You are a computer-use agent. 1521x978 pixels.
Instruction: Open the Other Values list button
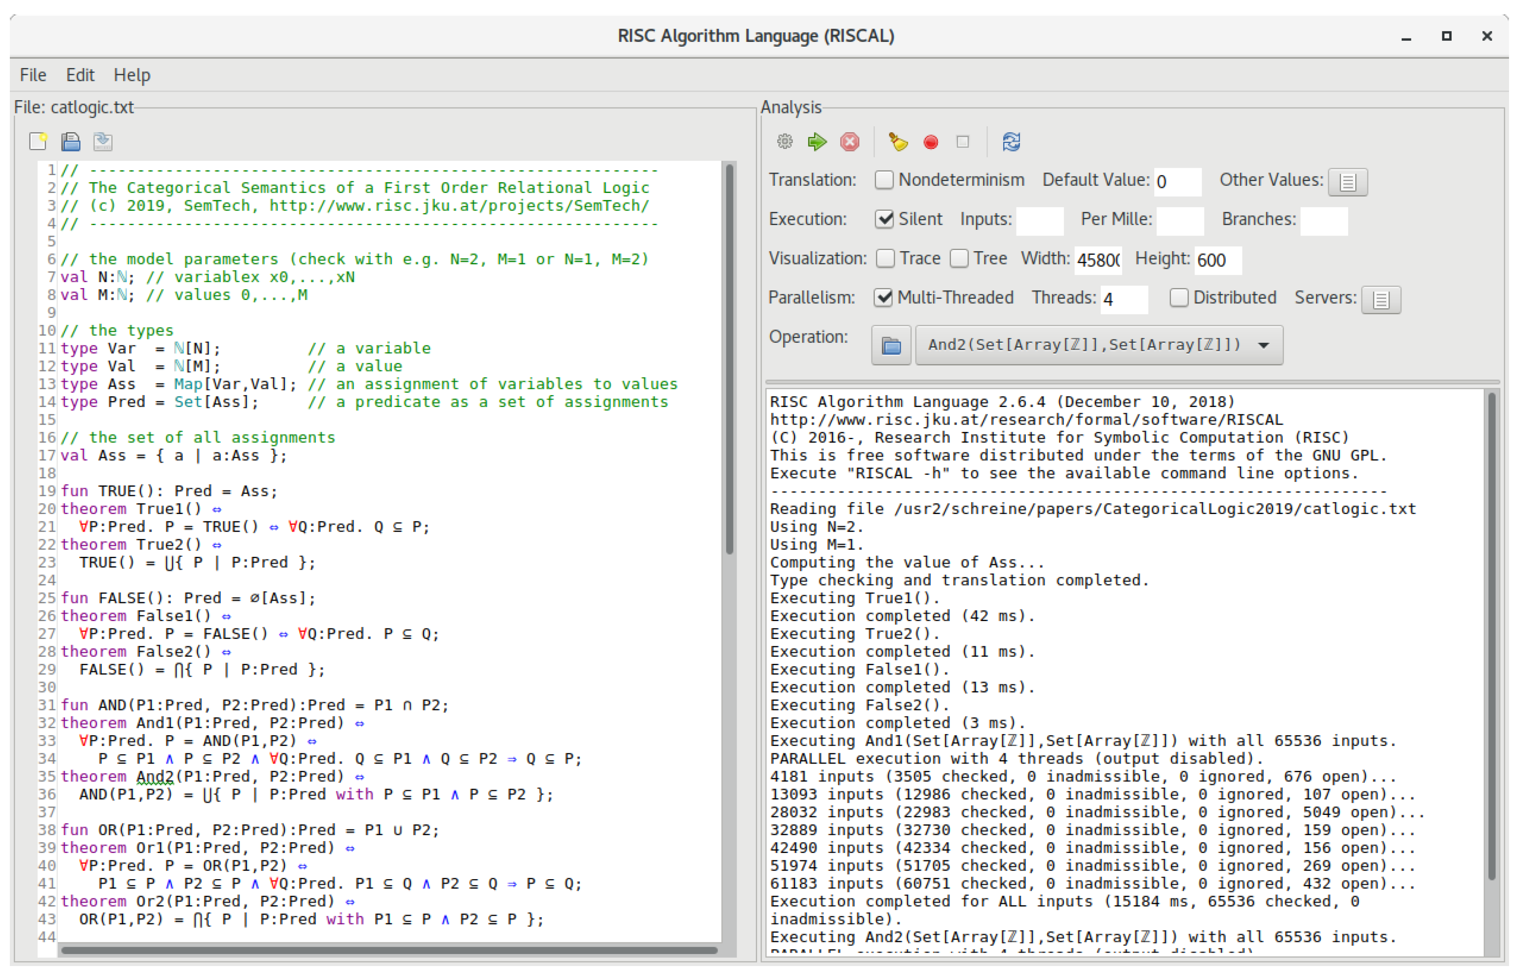1348,182
